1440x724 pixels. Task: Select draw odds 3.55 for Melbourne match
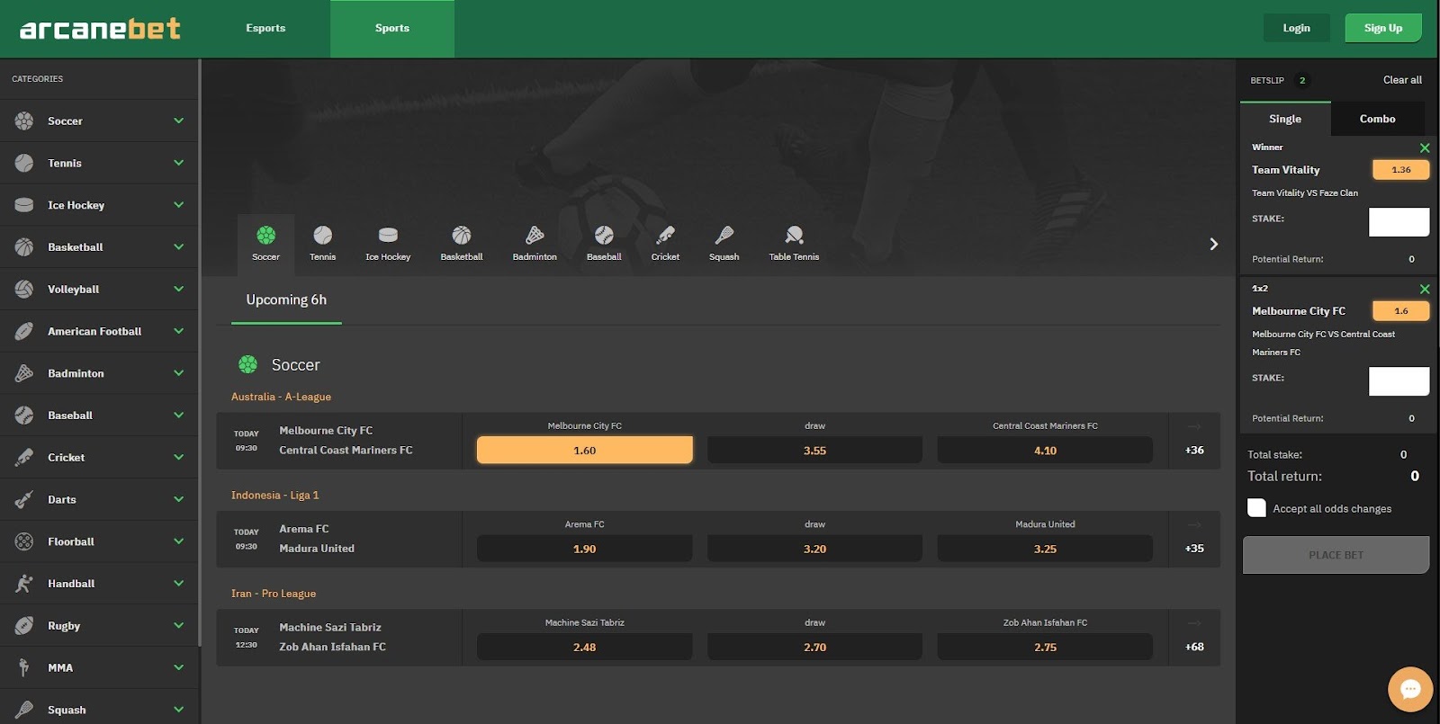814,450
